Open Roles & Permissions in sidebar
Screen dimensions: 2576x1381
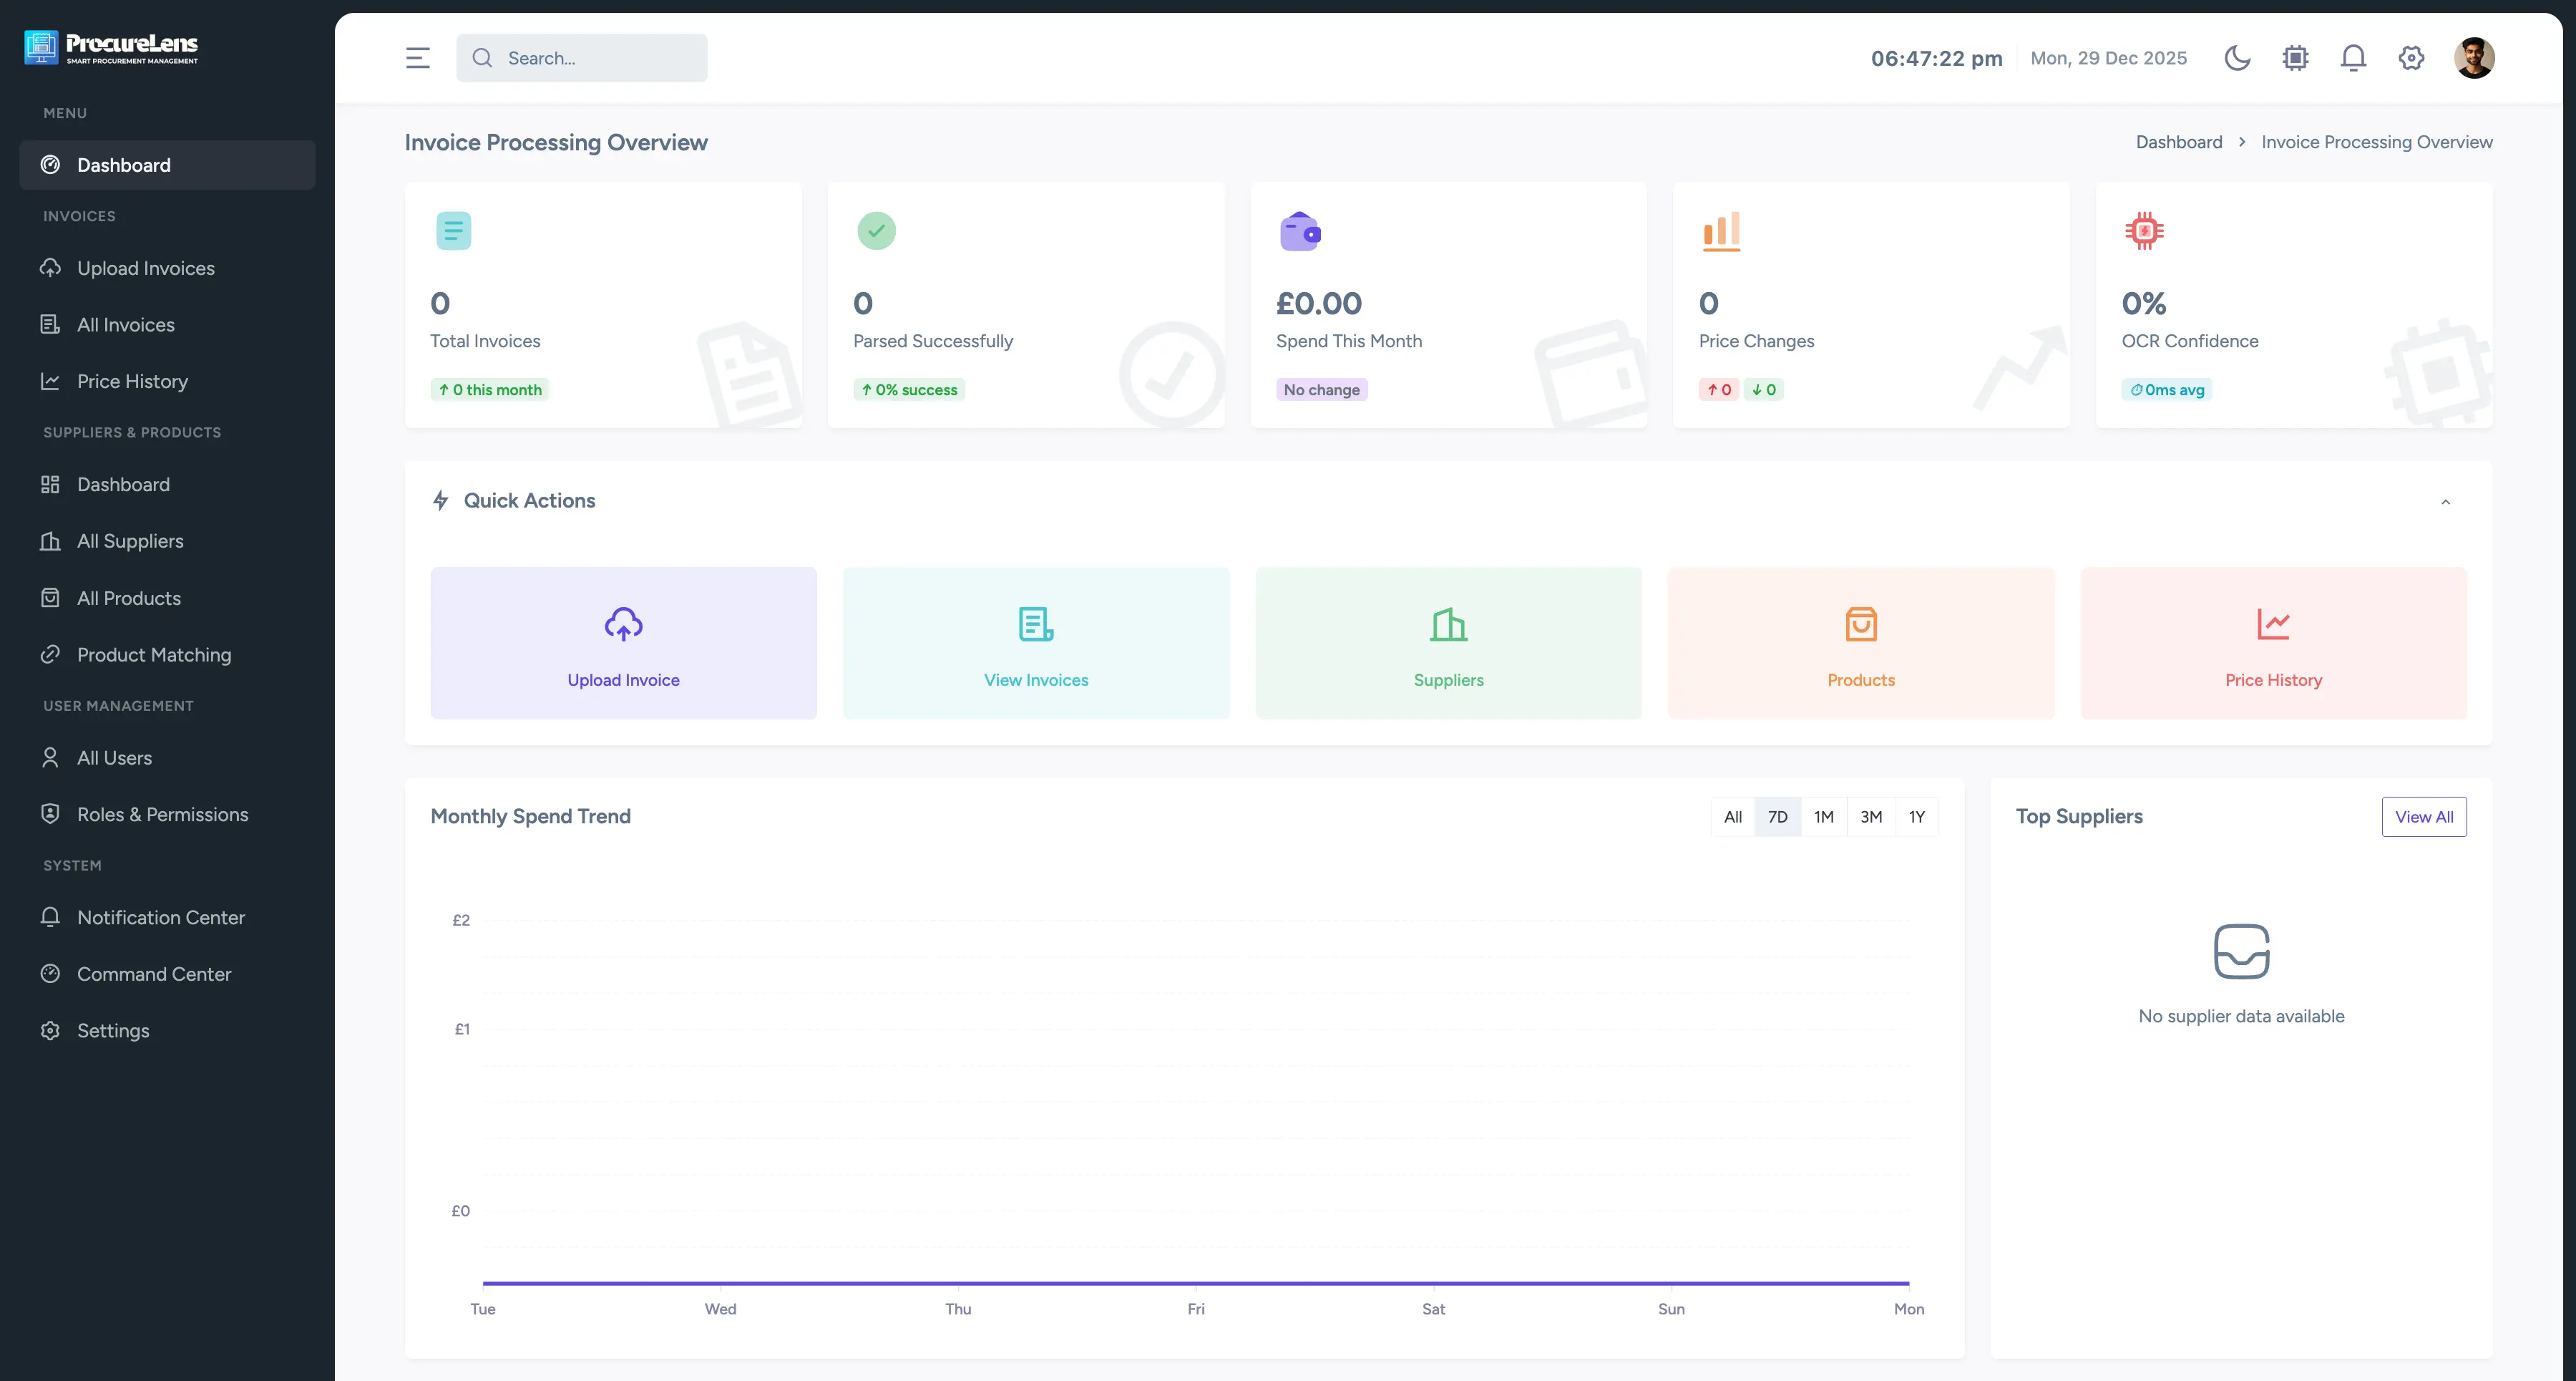click(x=167, y=815)
